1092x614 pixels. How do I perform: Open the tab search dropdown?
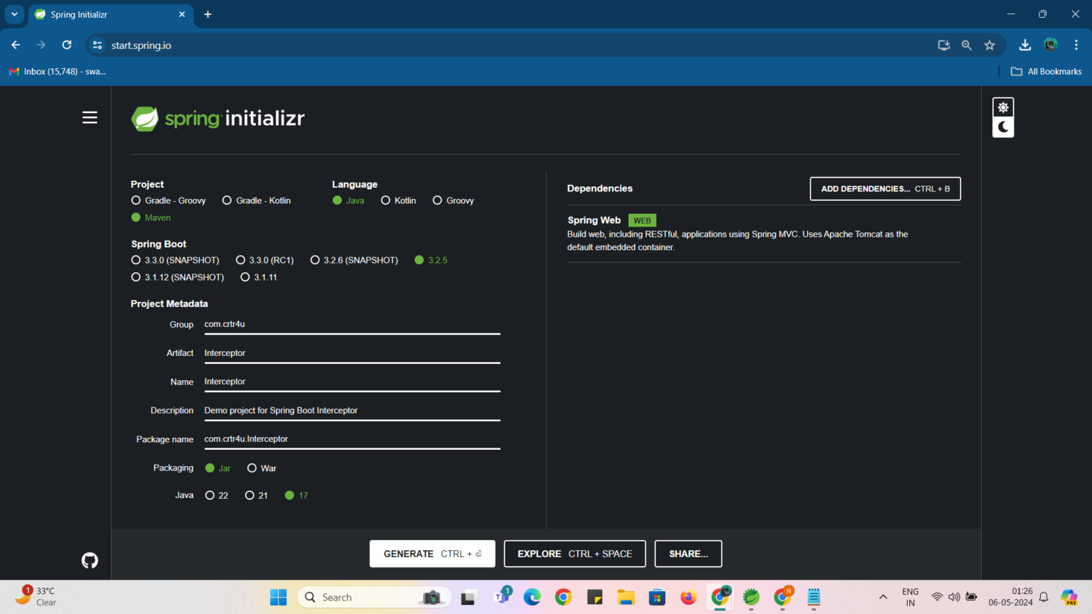tap(14, 14)
